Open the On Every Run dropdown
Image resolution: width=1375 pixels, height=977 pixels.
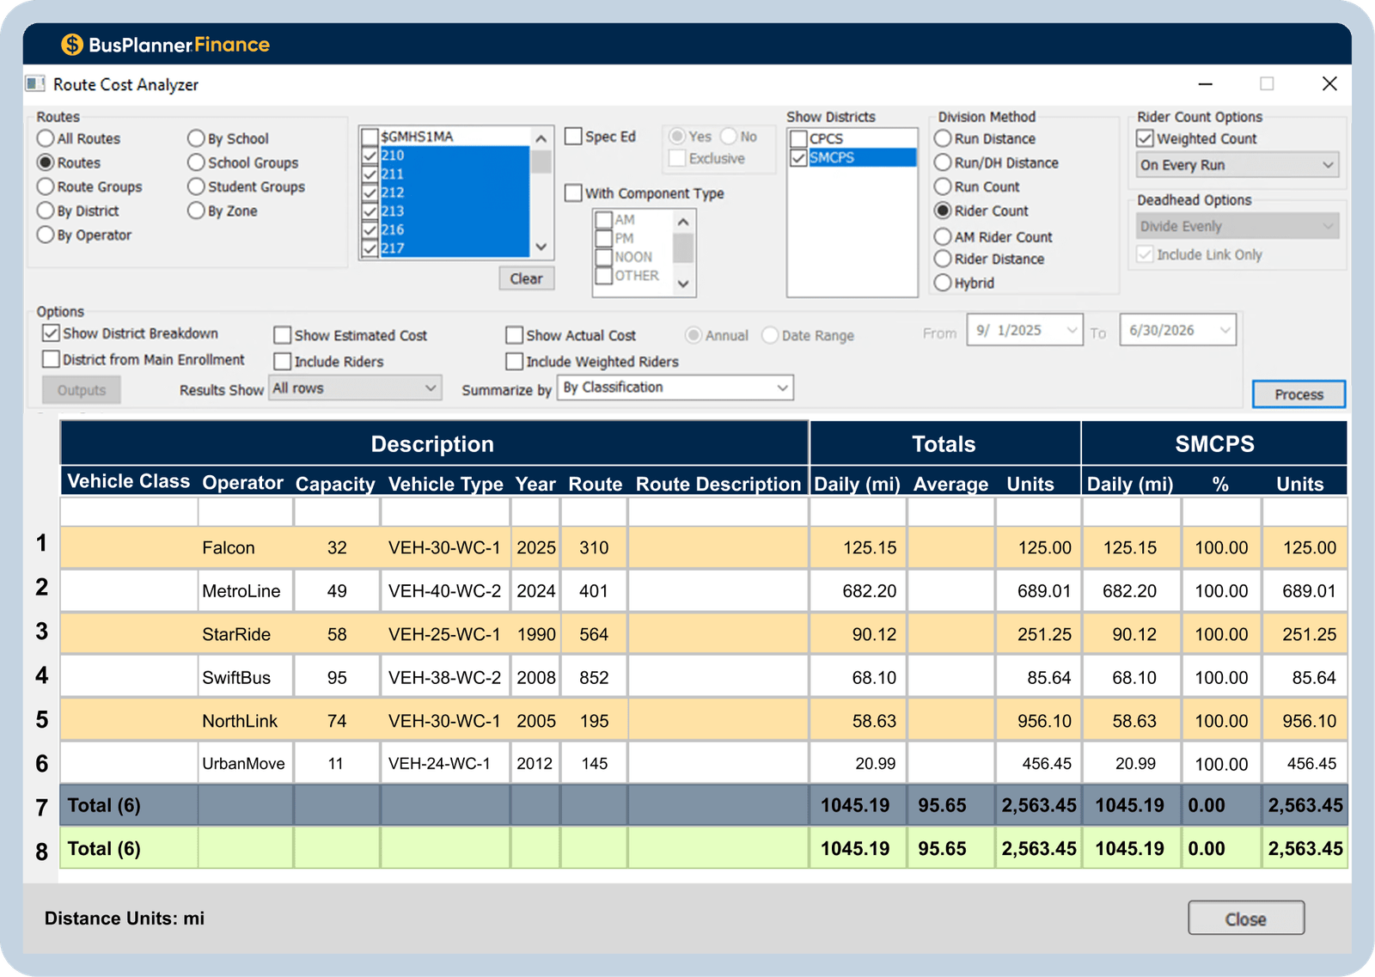pyautogui.click(x=1237, y=165)
